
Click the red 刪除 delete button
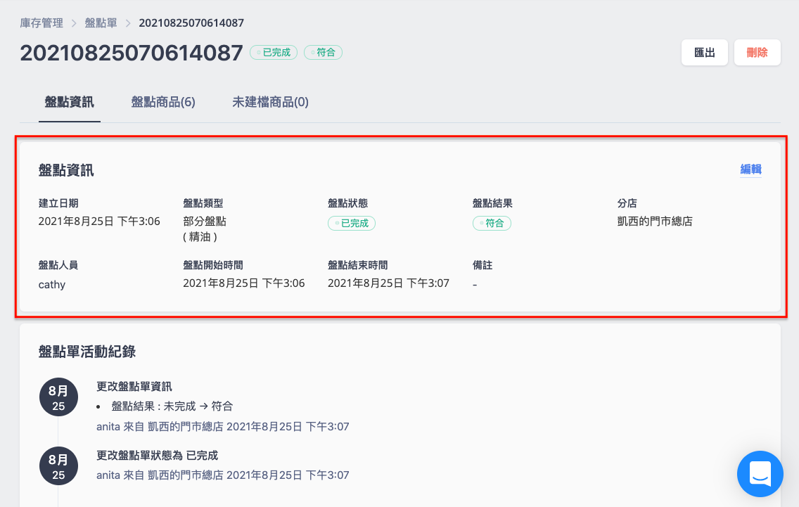pyautogui.click(x=758, y=53)
